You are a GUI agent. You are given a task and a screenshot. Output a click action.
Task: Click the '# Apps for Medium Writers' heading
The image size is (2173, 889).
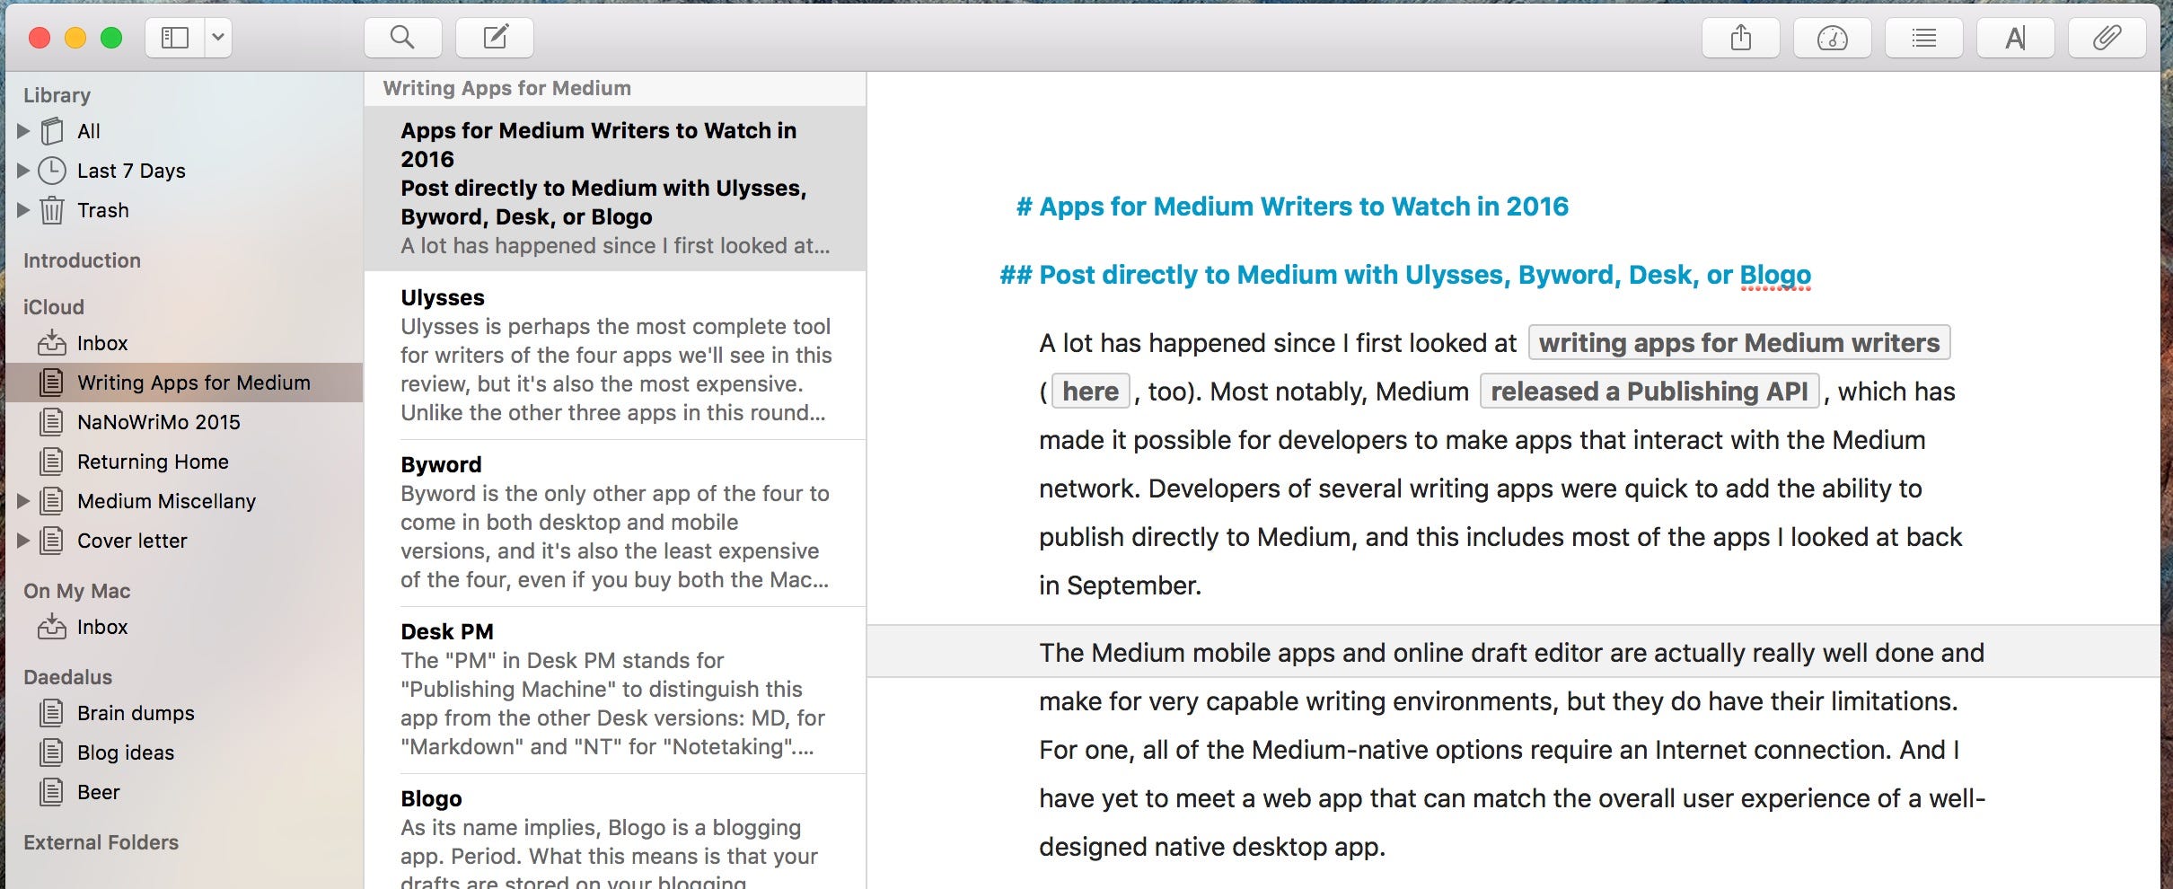(1292, 207)
